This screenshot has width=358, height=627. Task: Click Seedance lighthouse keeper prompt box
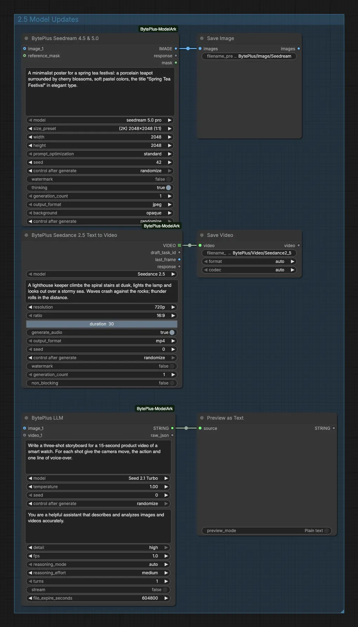pyautogui.click(x=102, y=291)
